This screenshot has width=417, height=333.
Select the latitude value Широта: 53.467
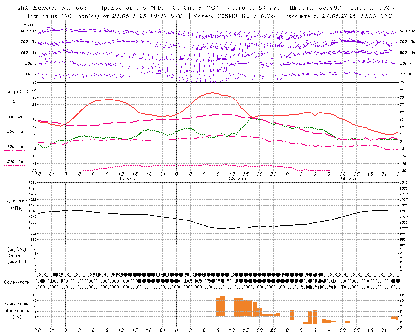tap(315, 8)
